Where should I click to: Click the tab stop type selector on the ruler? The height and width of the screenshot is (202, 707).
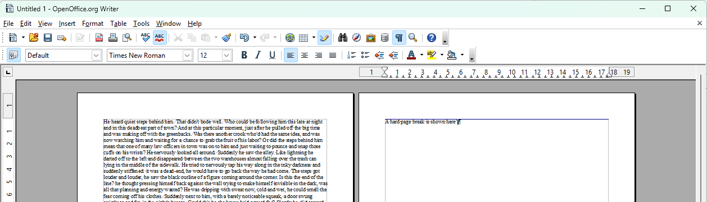pos(8,72)
